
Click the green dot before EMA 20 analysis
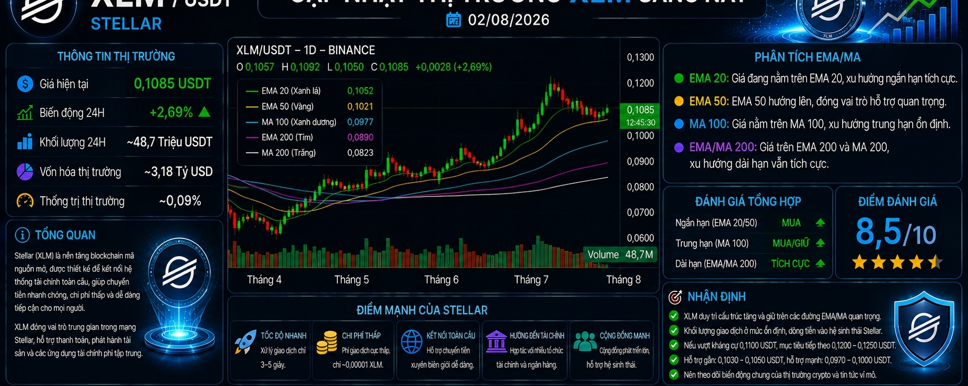point(678,79)
